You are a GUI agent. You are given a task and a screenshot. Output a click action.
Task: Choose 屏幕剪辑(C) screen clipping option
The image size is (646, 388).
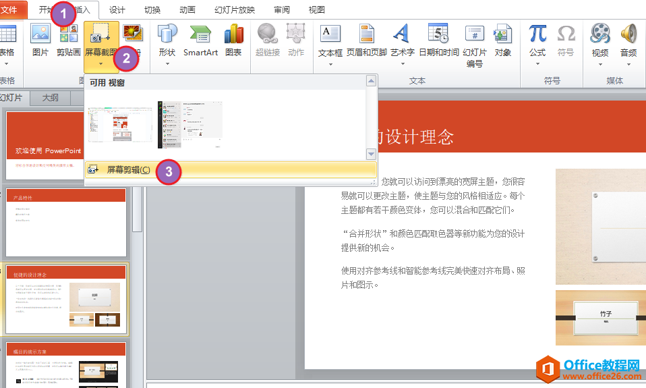[231, 170]
